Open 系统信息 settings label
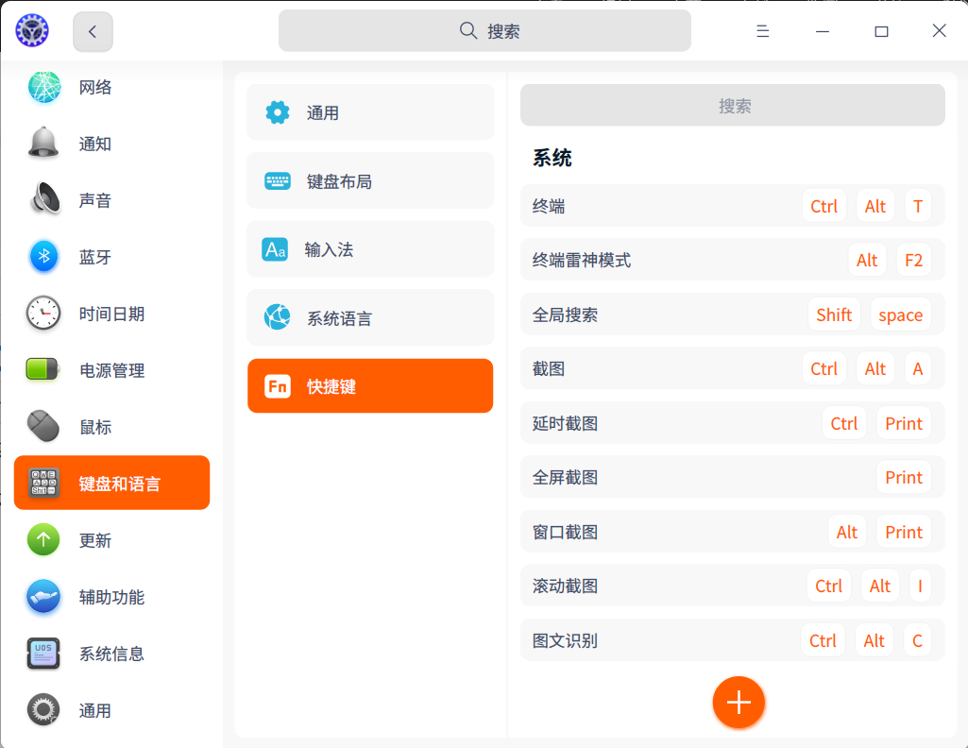968x748 pixels. [x=111, y=654]
